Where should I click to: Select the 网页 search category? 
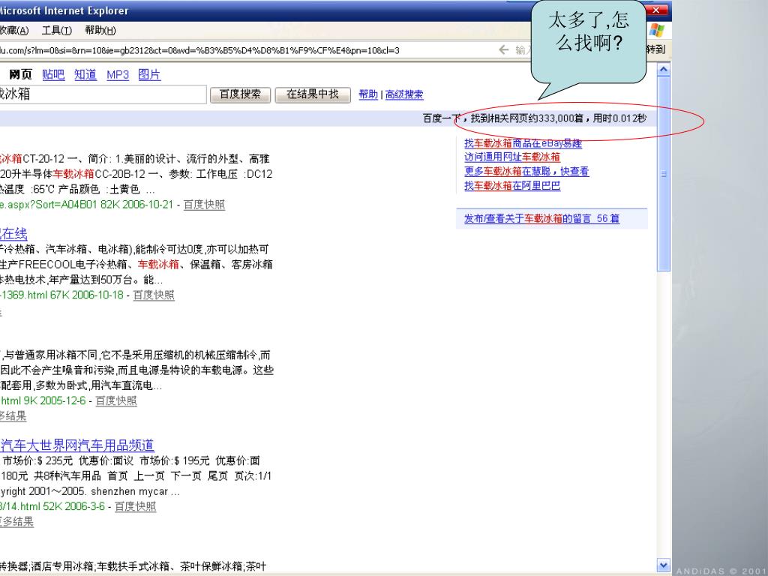click(x=20, y=74)
